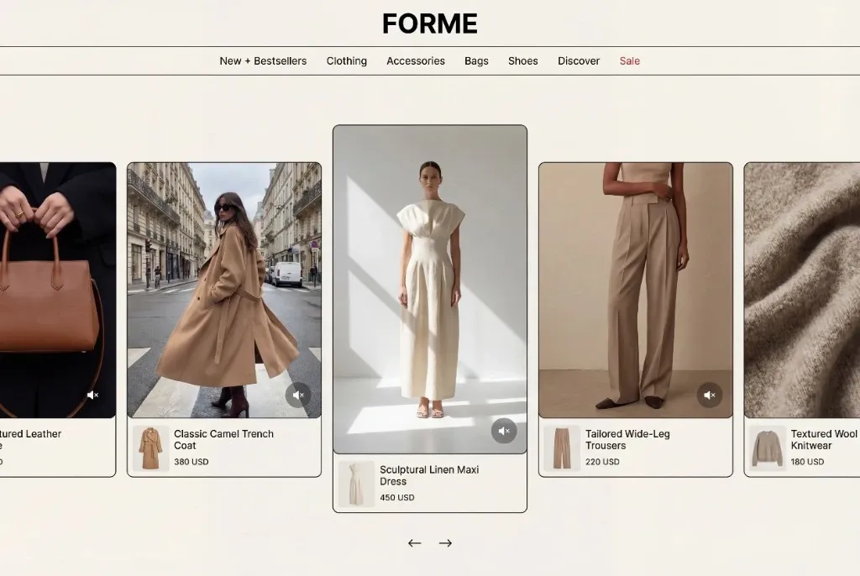The height and width of the screenshot is (576, 860).
Task: Select the 450 USD price
Action: point(397,498)
